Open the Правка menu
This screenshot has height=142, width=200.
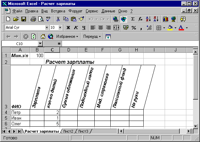[32, 11]
